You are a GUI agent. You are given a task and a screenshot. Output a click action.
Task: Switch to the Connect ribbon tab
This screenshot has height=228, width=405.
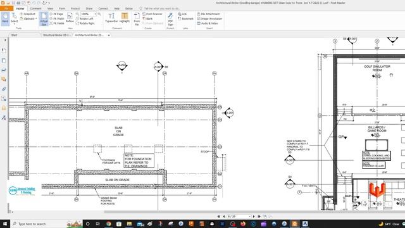(x=103, y=8)
